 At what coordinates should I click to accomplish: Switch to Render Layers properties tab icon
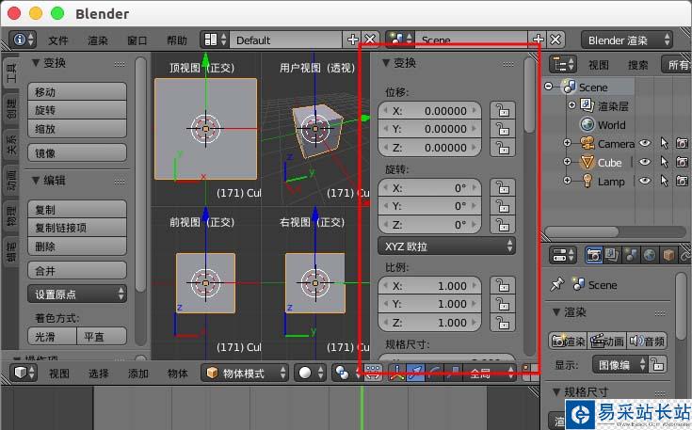click(612, 255)
